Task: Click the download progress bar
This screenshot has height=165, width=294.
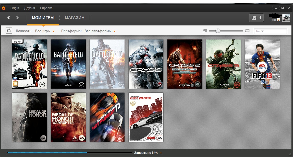Action: click(x=70, y=153)
